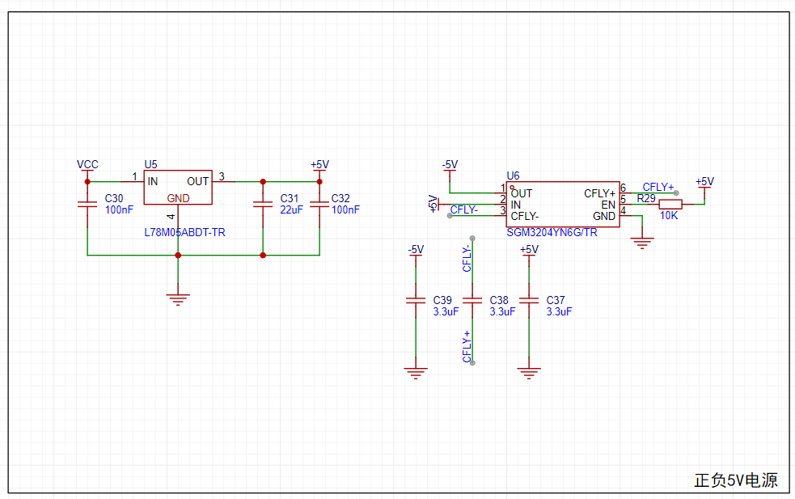Click the 100nF value of C32
This screenshot has width=795, height=499.
(345, 209)
